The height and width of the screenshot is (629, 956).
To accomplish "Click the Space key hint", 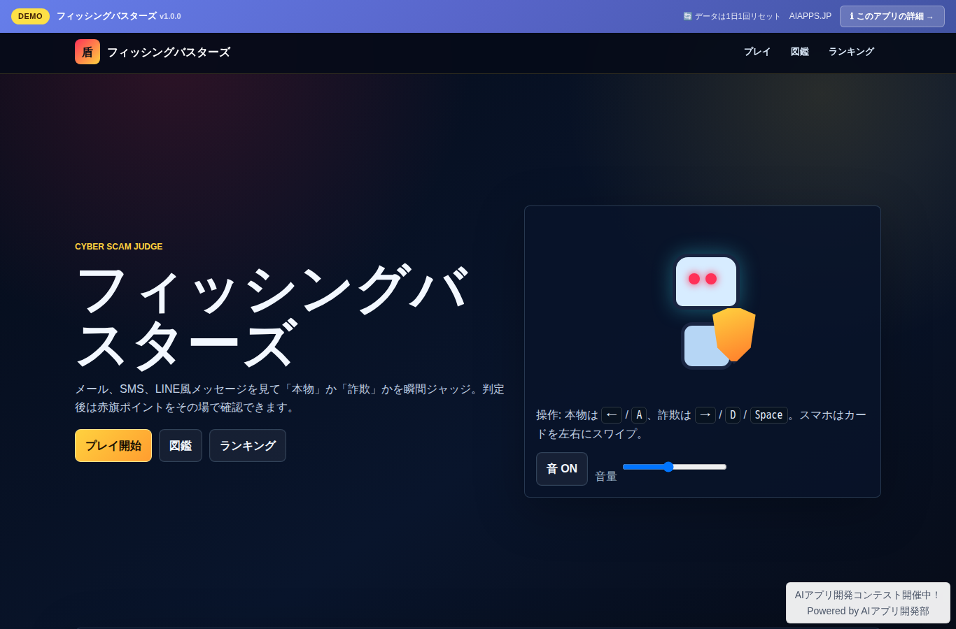I will click(x=769, y=415).
